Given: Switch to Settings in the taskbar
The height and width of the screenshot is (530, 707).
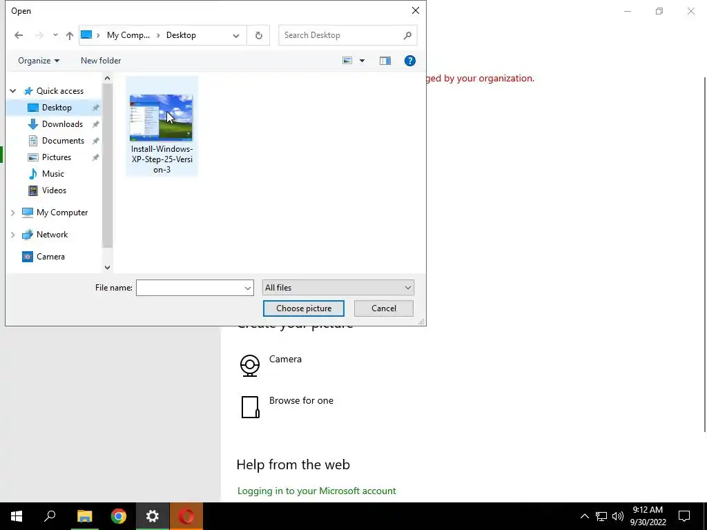Looking at the screenshot, I should (153, 516).
